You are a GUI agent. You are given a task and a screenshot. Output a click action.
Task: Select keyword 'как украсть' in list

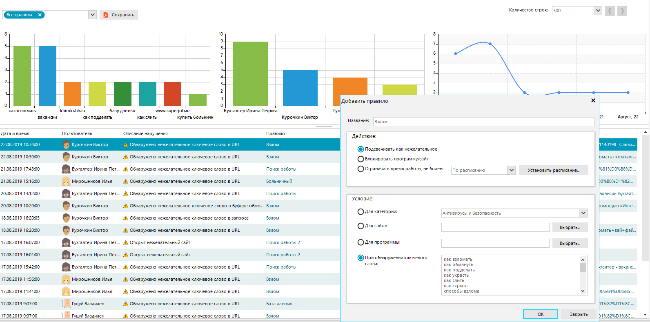tap(456, 275)
